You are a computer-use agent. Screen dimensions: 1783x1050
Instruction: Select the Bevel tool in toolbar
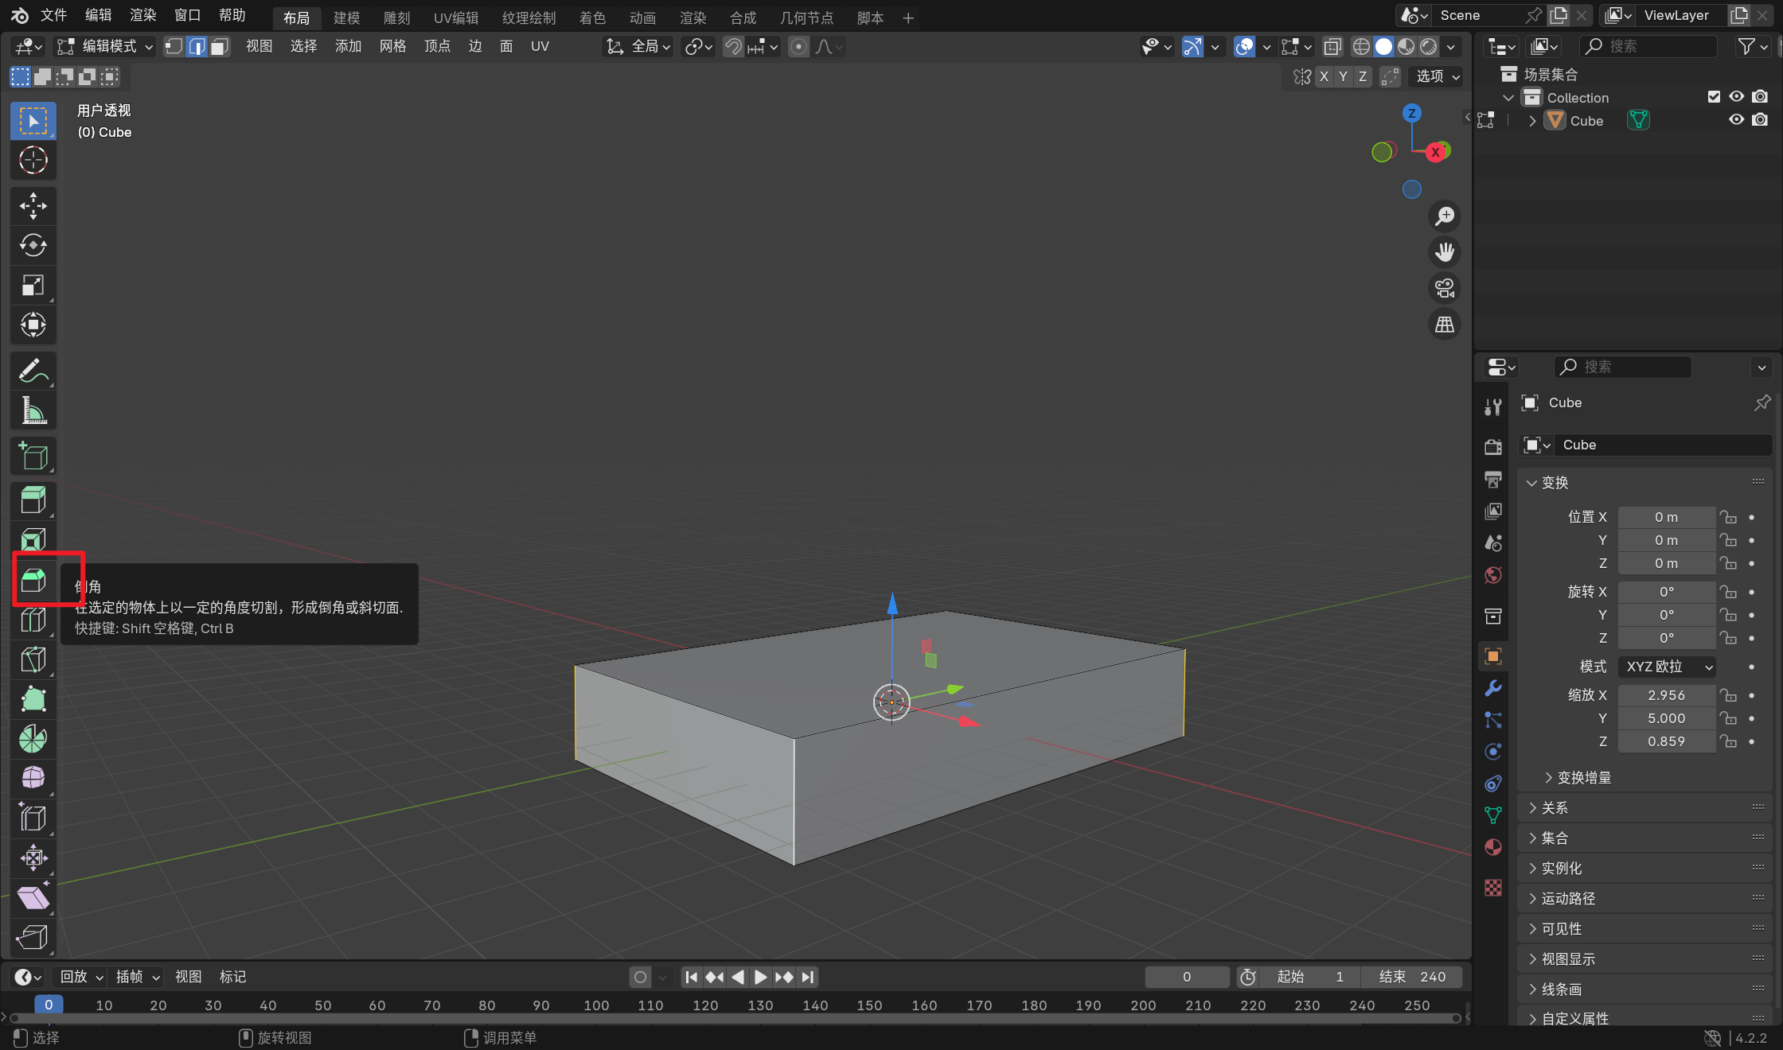coord(33,580)
